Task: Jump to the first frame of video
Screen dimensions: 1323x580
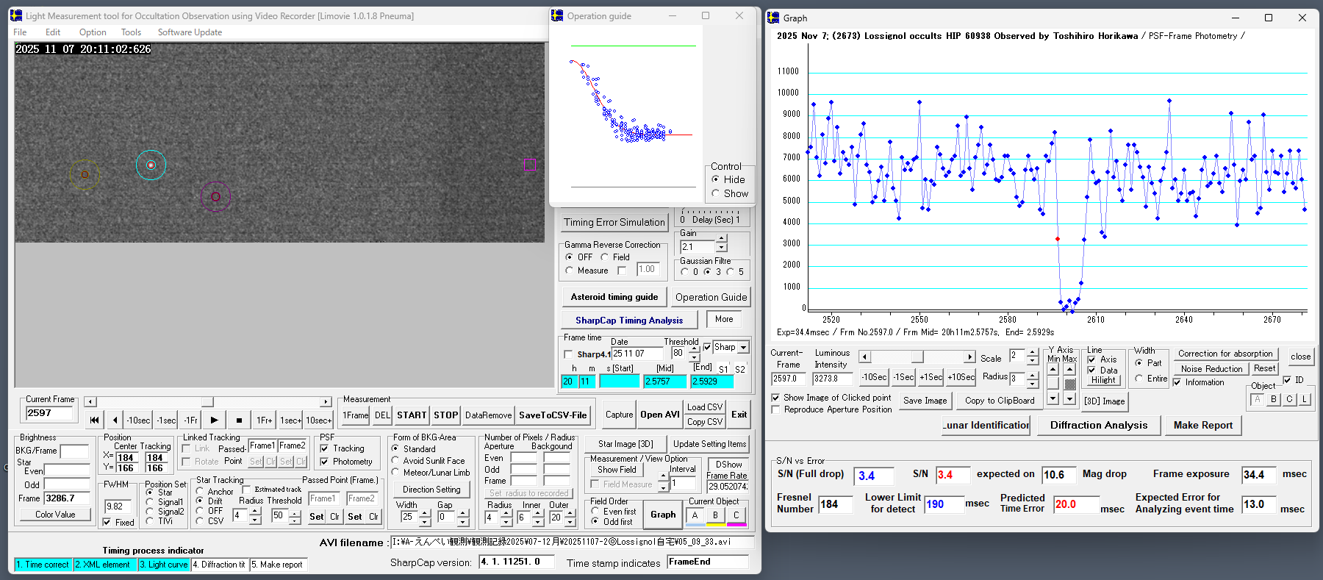Action: click(x=94, y=420)
